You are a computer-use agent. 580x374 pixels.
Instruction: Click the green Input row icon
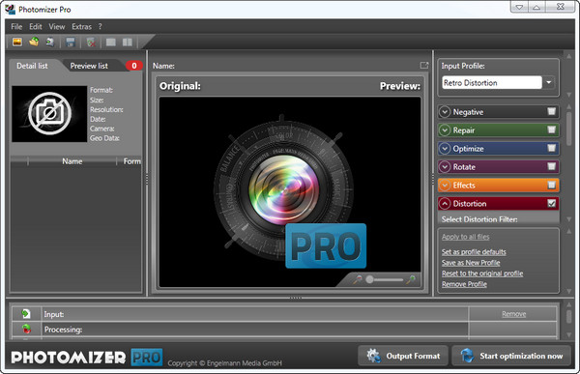tap(26, 314)
